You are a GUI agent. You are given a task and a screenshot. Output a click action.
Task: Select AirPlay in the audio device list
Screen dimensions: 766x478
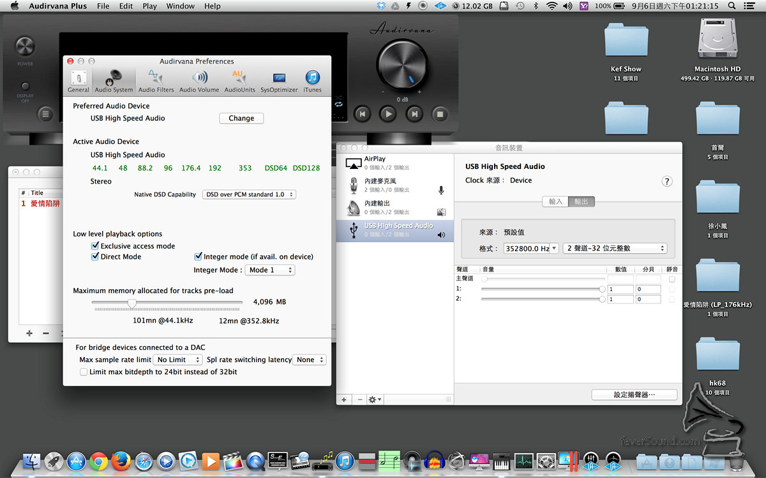coord(395,163)
